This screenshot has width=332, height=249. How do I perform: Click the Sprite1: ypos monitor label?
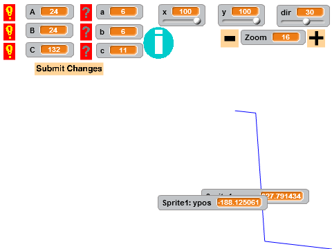click(187, 203)
